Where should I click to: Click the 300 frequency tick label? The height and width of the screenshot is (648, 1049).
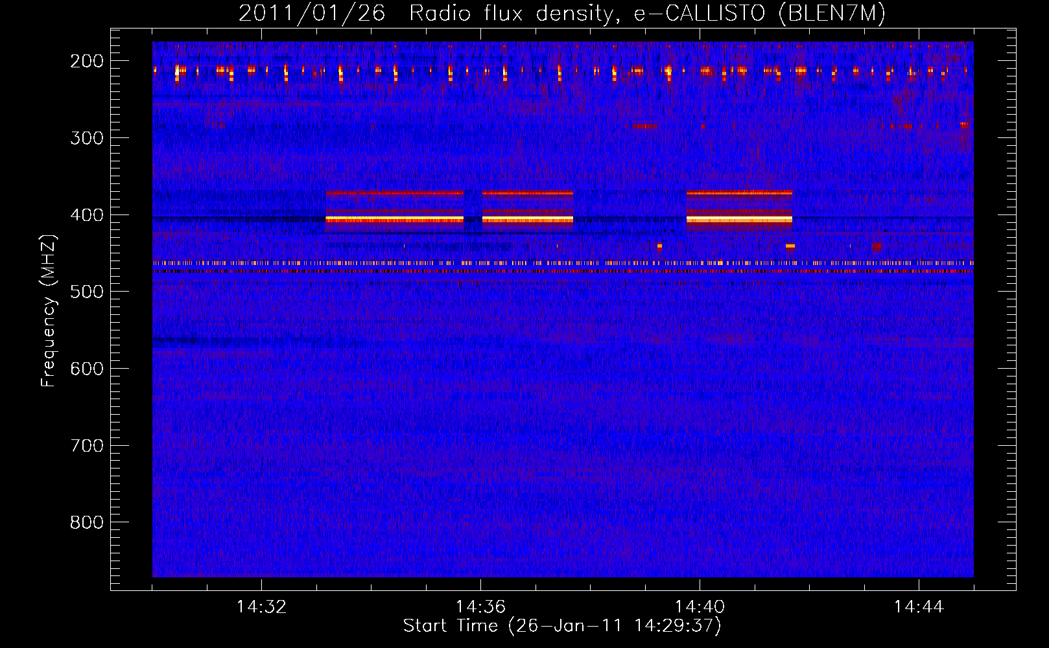86,138
